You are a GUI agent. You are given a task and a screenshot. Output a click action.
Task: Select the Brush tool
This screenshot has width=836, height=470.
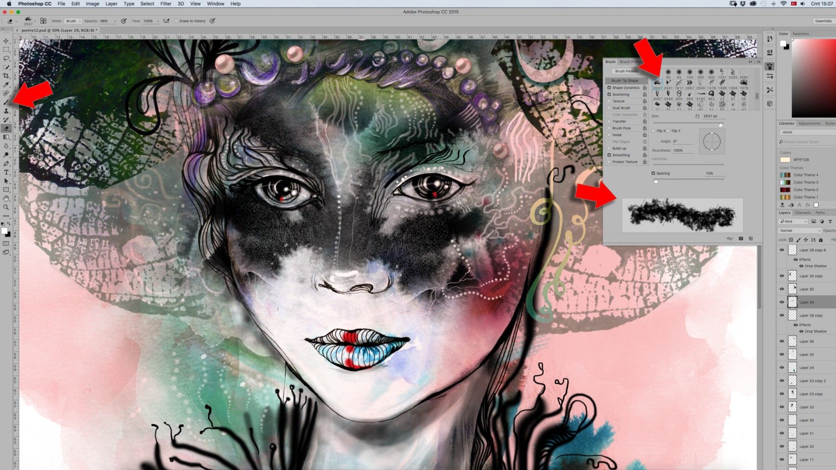6,102
